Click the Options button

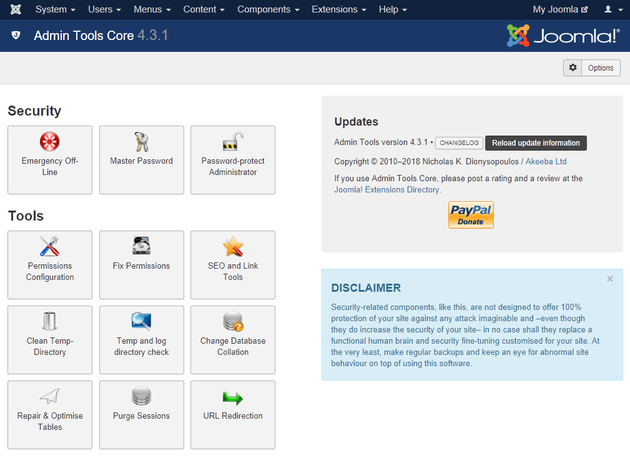pos(592,67)
